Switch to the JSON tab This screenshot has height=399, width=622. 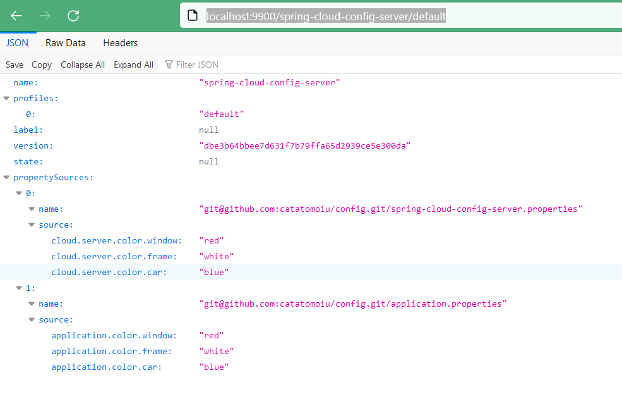tap(17, 43)
